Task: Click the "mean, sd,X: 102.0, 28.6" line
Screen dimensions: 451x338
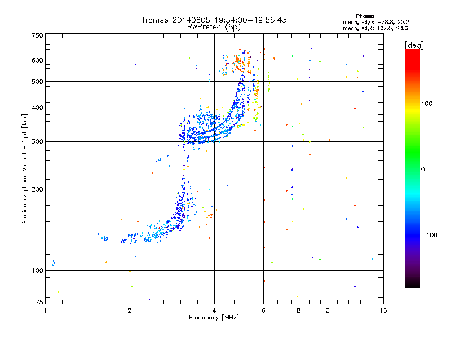Action: pos(375,28)
